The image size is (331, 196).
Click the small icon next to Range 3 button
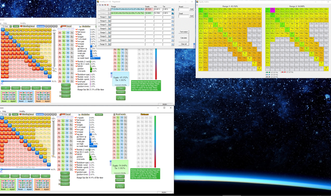tap(109, 17)
